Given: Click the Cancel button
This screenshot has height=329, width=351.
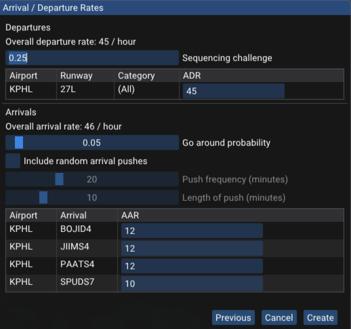Looking at the screenshot, I should [x=279, y=317].
